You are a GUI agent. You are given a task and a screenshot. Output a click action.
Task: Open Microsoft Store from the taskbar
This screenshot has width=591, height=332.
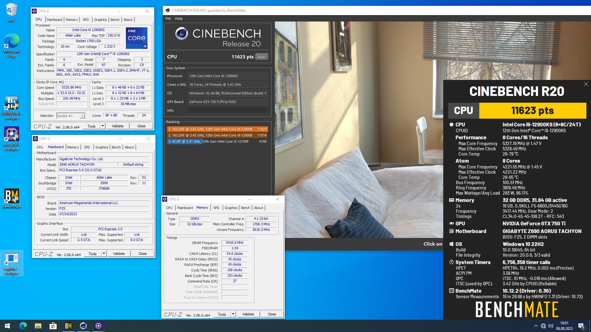point(53,326)
